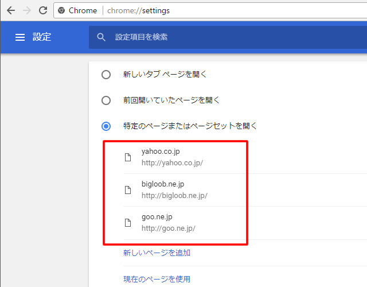Click the chrome://settings address bar
This screenshot has height=287, width=367.
[x=210, y=10]
